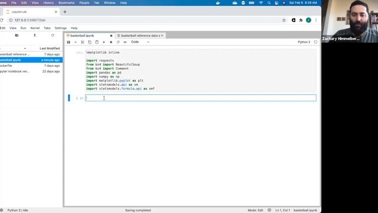Image resolution: width=378 pixels, height=213 pixels.
Task: Bookmark this page with the star icon
Action: click(284, 20)
